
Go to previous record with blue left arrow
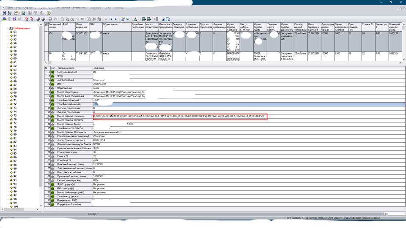point(111,19)
